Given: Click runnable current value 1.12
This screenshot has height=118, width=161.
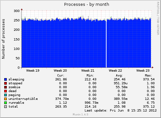Looking at the screenshot, I should pyautogui.click(x=63, y=103).
